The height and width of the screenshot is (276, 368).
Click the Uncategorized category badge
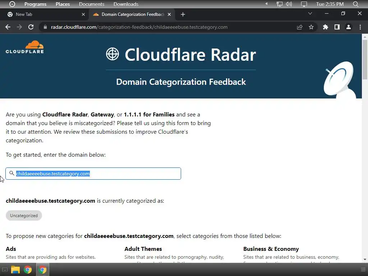24,216
